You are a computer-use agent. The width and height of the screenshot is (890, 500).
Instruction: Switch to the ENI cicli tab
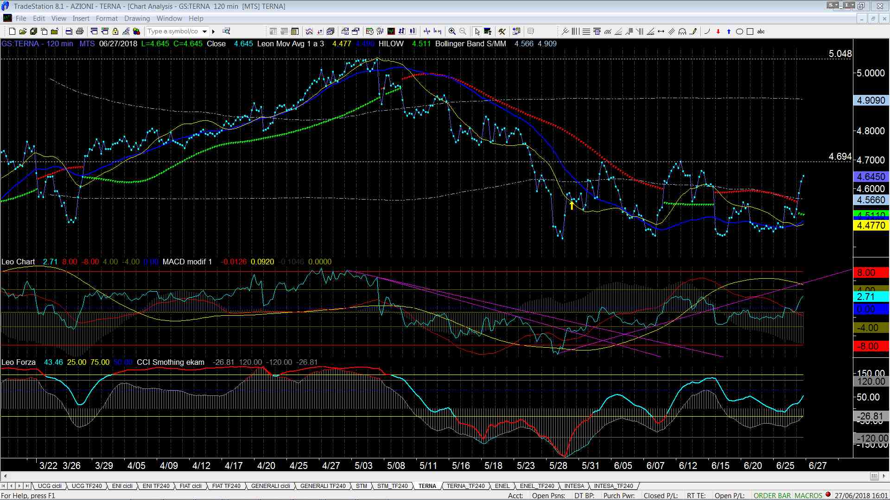click(122, 486)
